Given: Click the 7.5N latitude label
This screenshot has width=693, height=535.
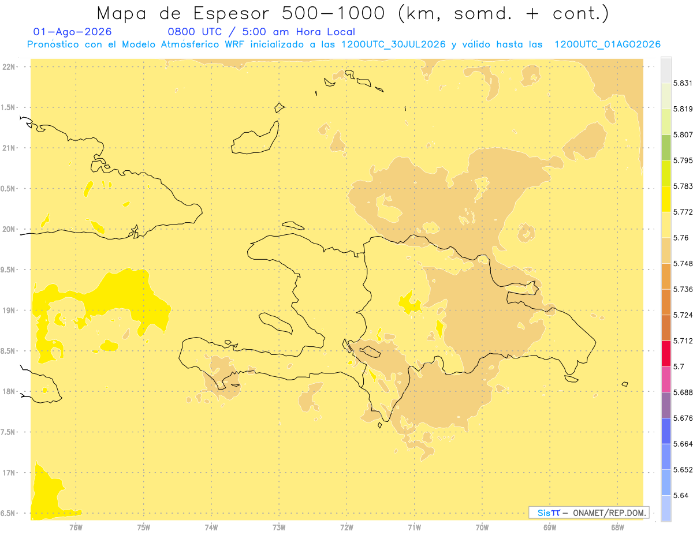Looking at the screenshot, I should coord(9,432).
